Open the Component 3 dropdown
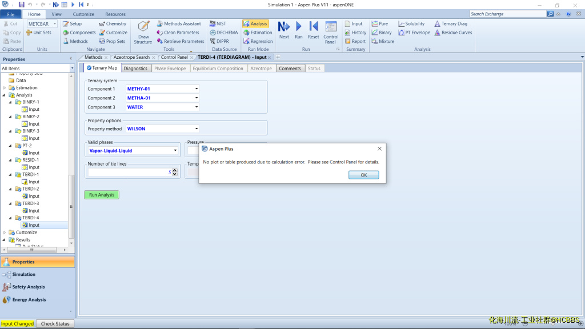 pos(197,107)
